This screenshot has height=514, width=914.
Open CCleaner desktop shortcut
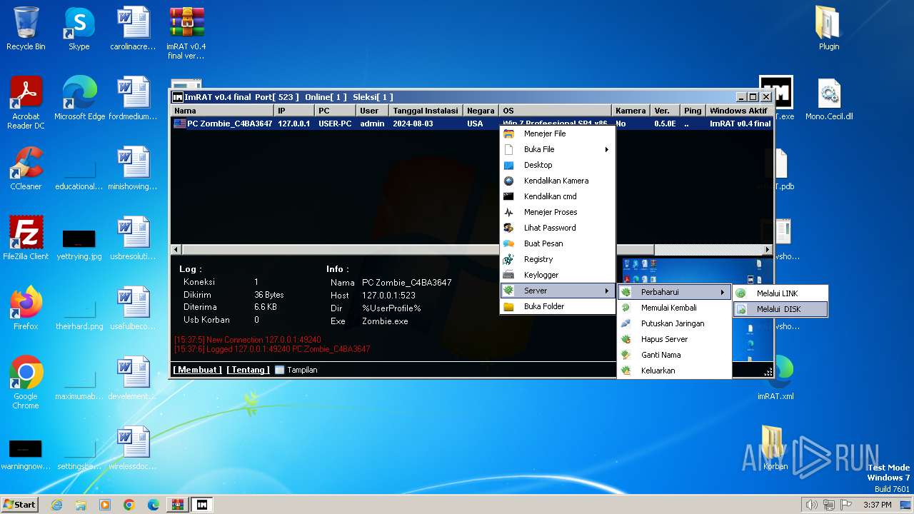tap(26, 168)
